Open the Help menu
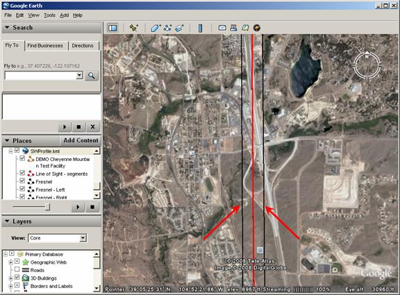400x295 pixels. pos(78,15)
